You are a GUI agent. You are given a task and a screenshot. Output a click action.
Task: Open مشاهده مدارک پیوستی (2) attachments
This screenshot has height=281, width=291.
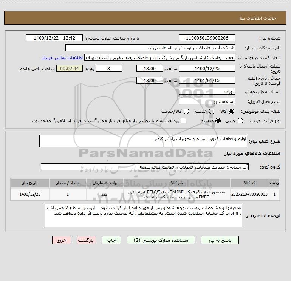[161, 240]
